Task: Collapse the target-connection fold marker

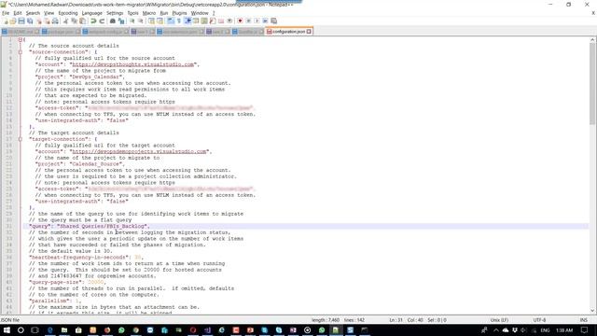Action: click(21, 139)
